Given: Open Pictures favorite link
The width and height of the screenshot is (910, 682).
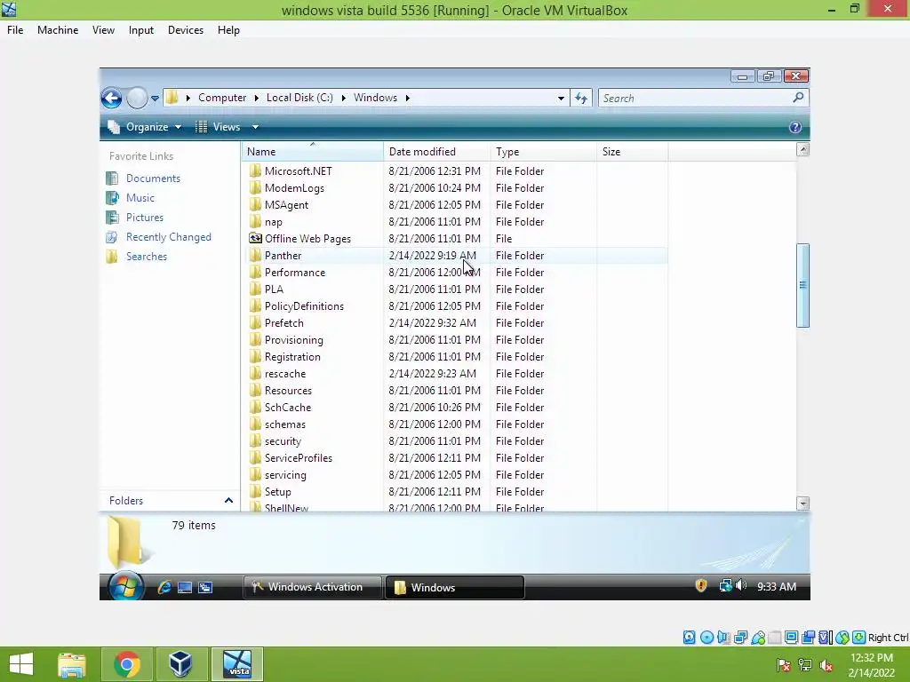Looking at the screenshot, I should coord(145,218).
